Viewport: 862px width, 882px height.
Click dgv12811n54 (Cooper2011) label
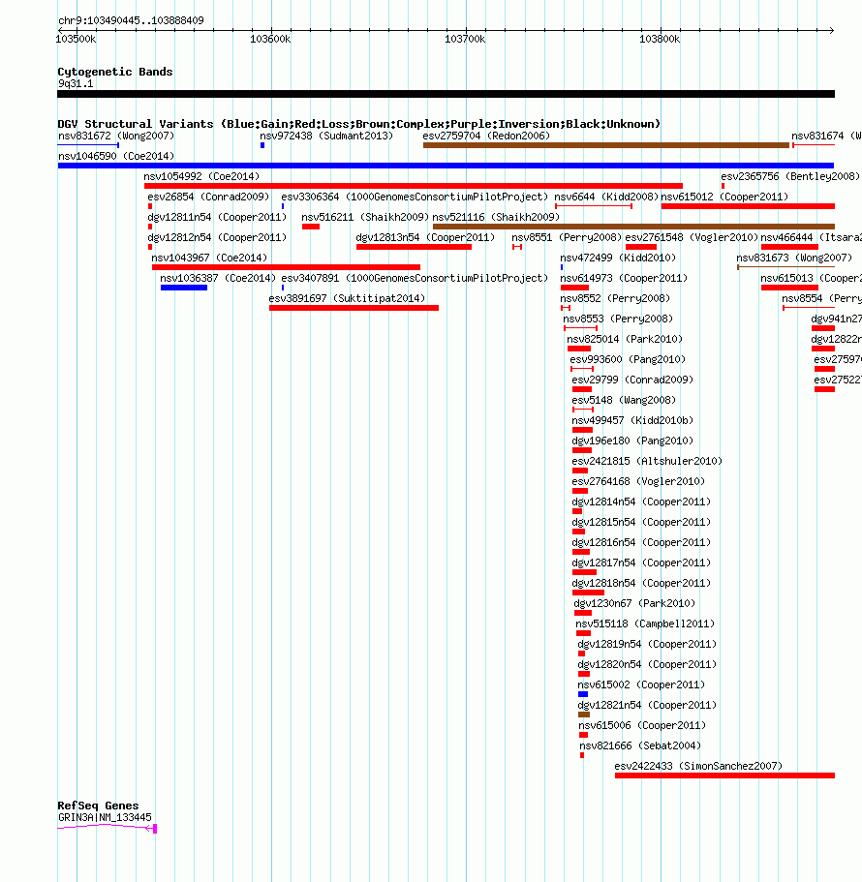tap(217, 217)
